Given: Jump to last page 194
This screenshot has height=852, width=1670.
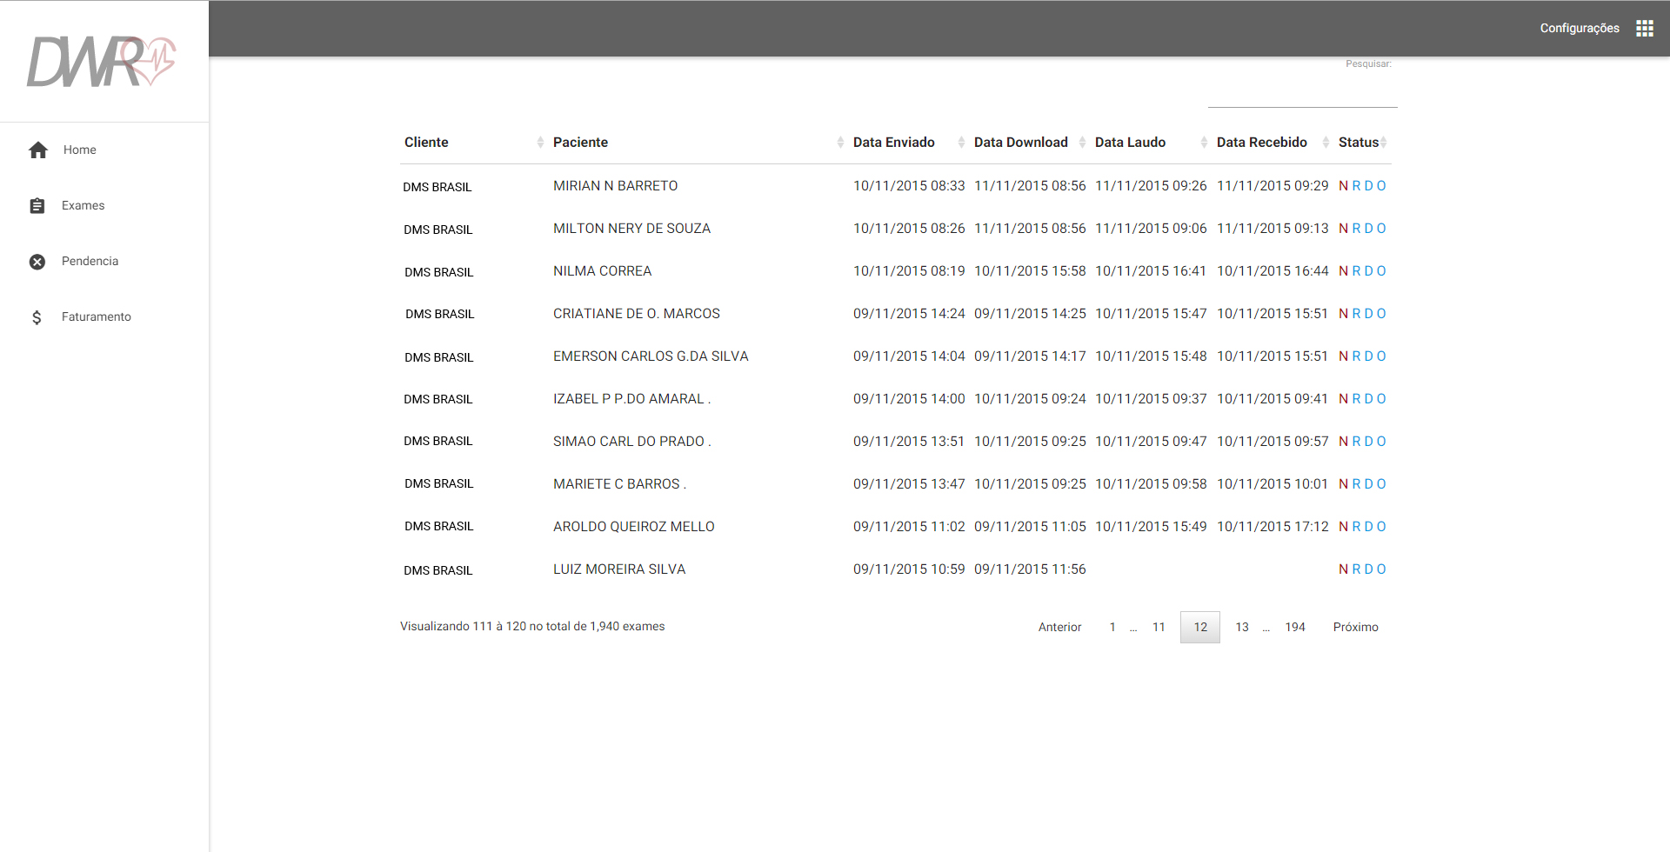Looking at the screenshot, I should pyautogui.click(x=1295, y=627).
